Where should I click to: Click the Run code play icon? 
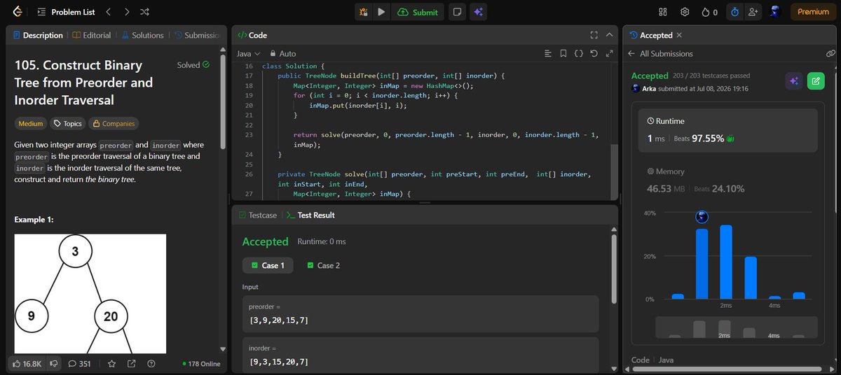pos(381,12)
